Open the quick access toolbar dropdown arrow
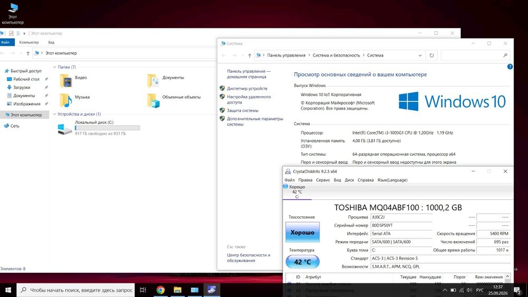This screenshot has height=297, width=528. click(x=24, y=34)
